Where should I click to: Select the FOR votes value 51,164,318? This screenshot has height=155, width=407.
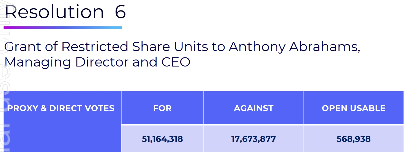[x=162, y=139]
